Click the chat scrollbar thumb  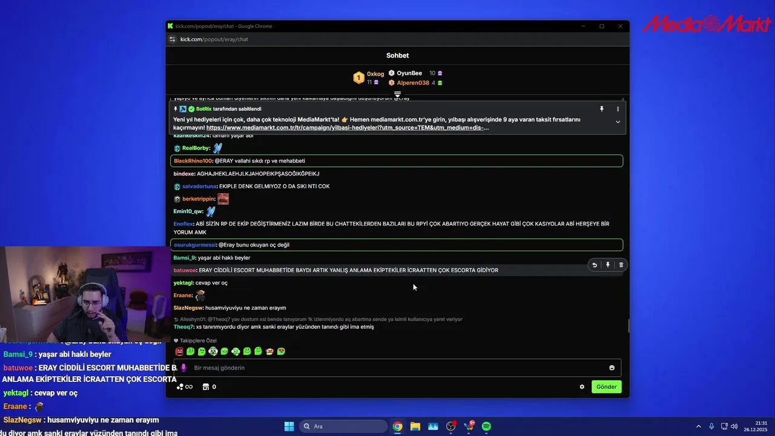pyautogui.click(x=628, y=326)
